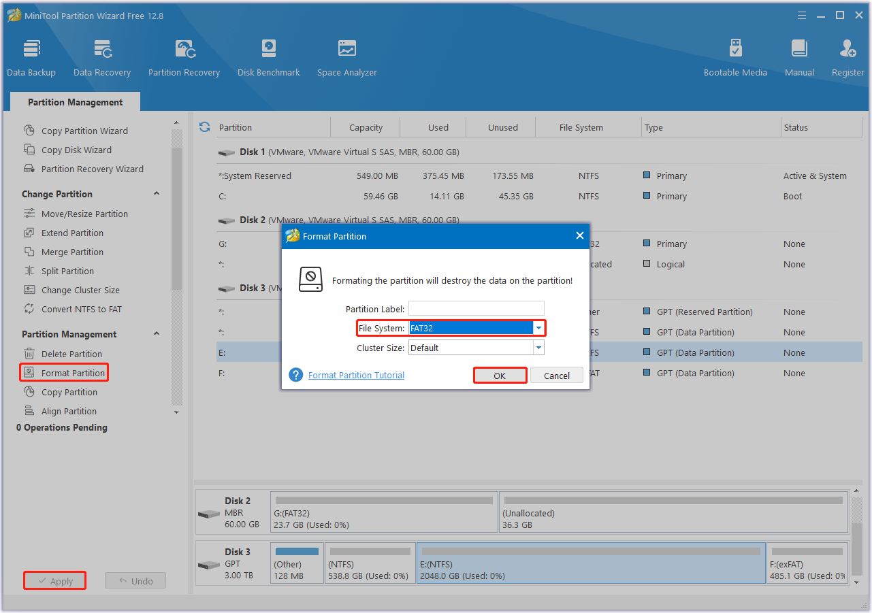Open the File System dropdown
Viewport: 872px width, 613px height.
coord(538,328)
